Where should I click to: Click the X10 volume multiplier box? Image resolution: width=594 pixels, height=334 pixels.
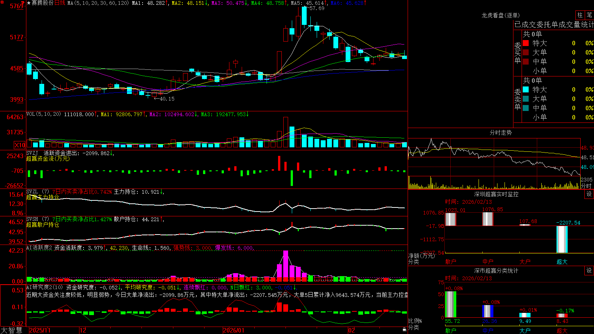[x=20, y=145]
